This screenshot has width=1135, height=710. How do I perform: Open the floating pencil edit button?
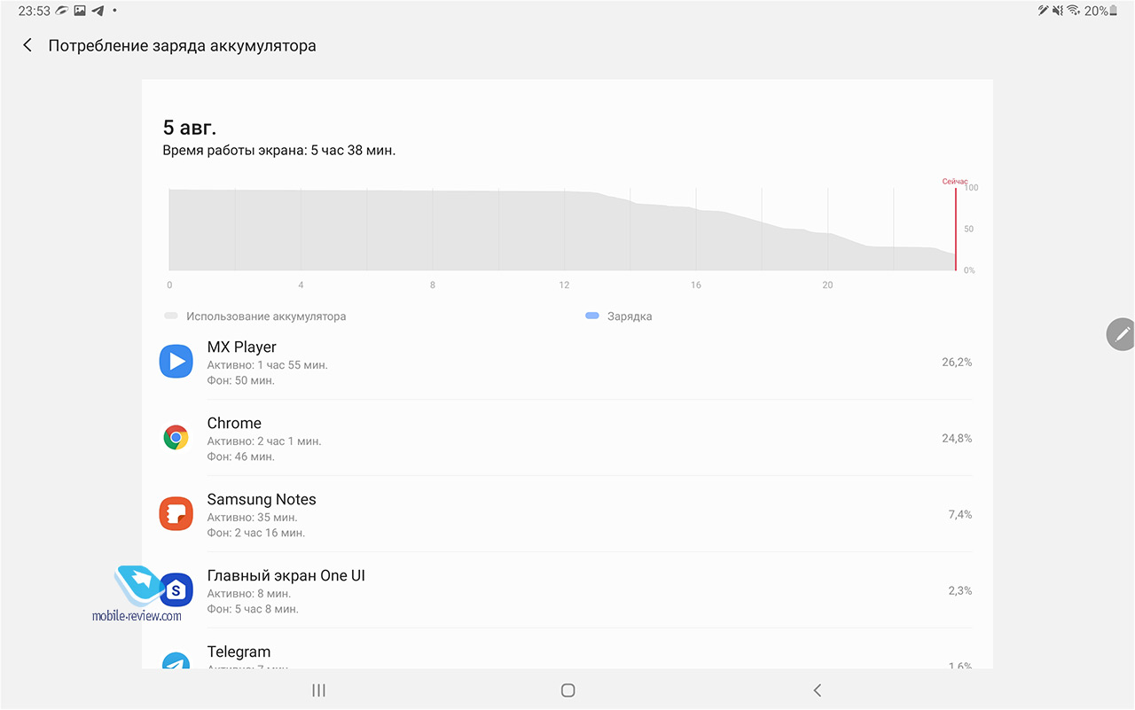(x=1122, y=334)
